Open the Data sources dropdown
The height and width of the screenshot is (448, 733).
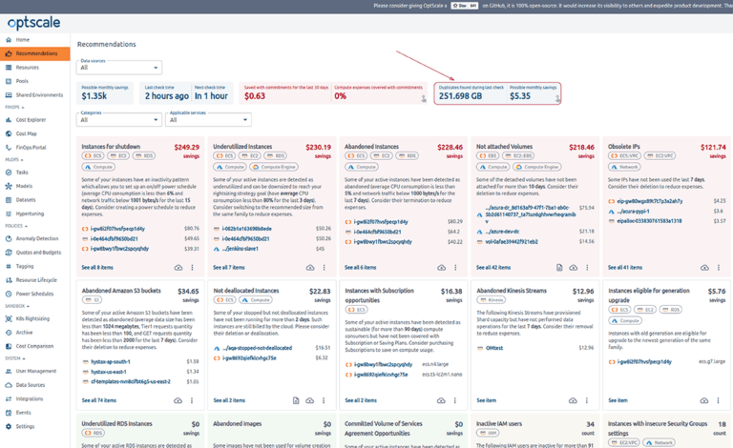pos(119,68)
